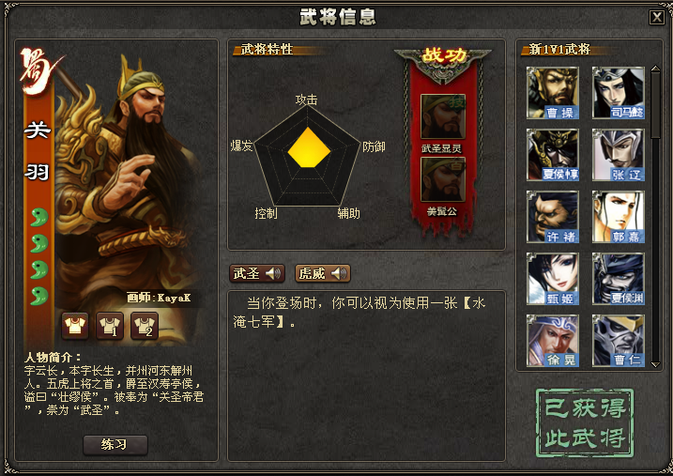Choose the 甄姬 general portrait
Image resolution: width=673 pixels, height=476 pixels.
(553, 279)
